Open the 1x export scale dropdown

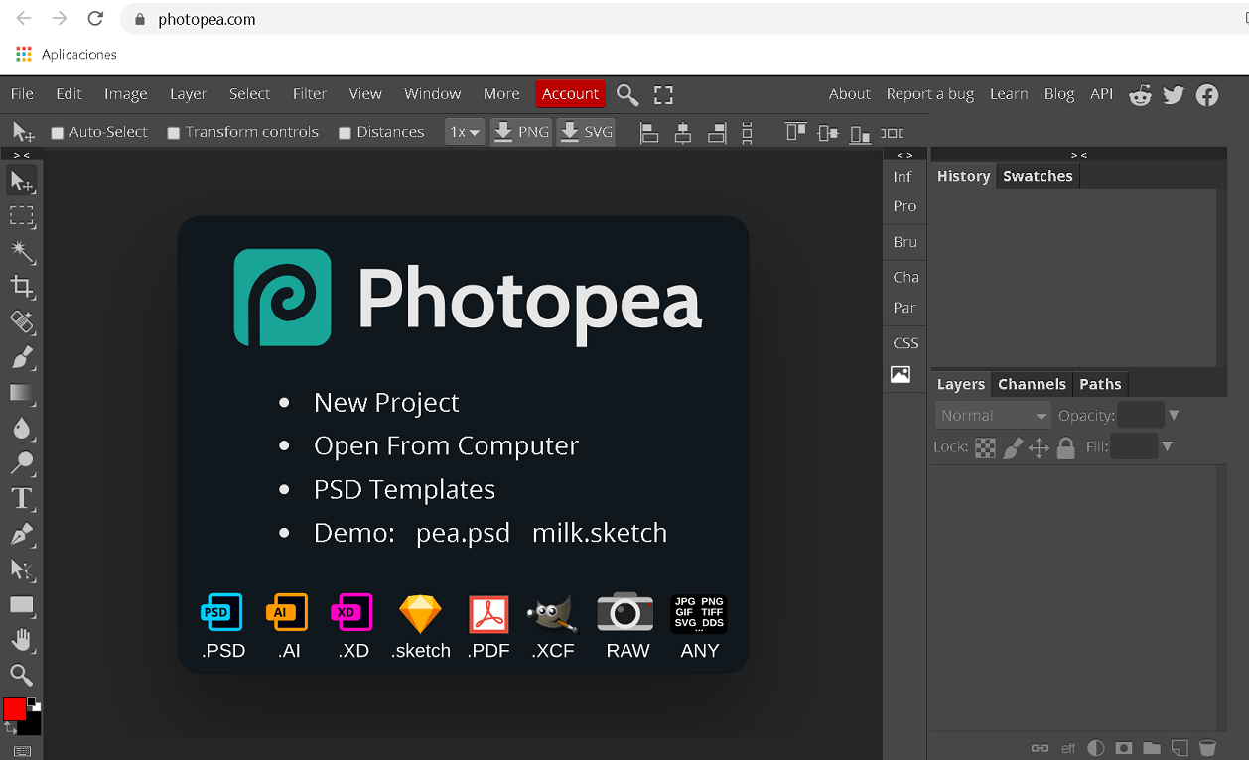coord(465,132)
